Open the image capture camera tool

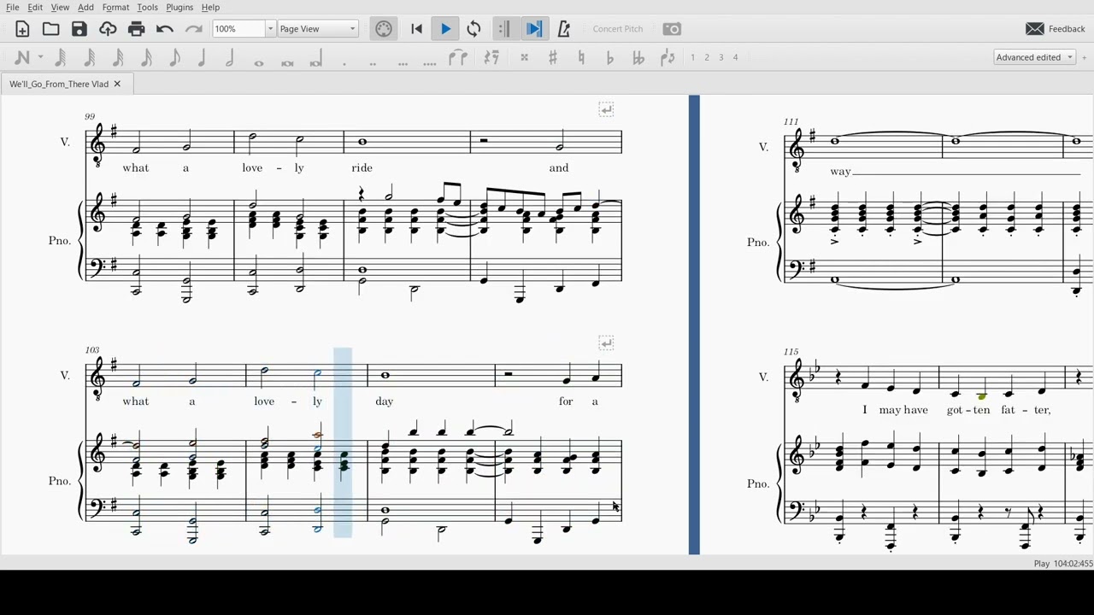tap(673, 29)
